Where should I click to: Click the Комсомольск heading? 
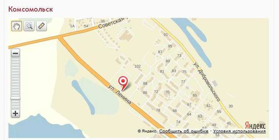pyautogui.click(x=31, y=9)
